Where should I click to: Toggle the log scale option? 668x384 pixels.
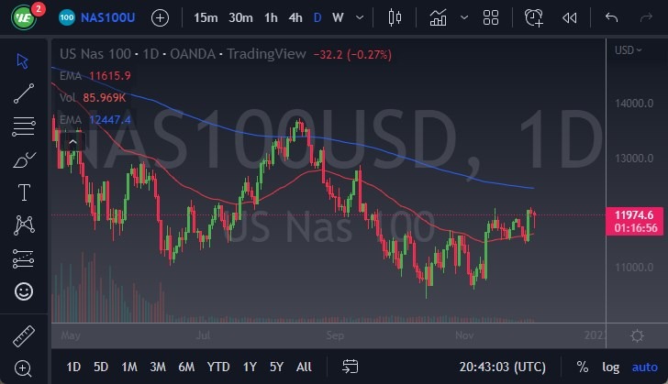610,367
